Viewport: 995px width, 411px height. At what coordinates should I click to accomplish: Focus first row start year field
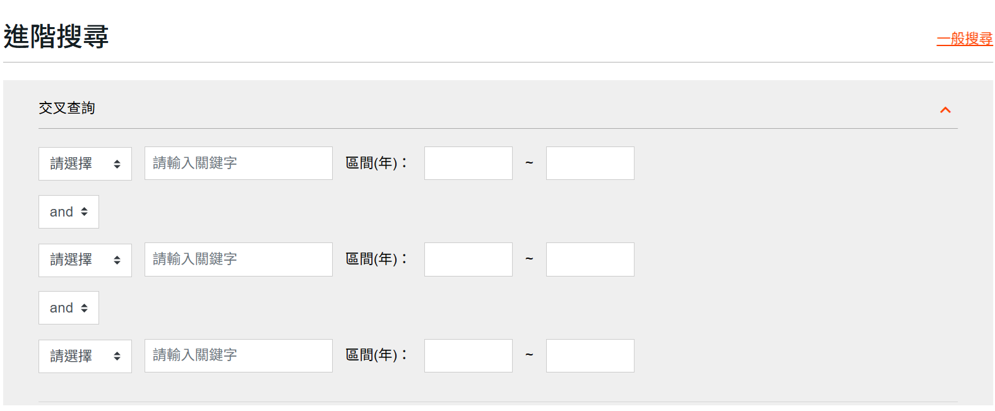click(x=468, y=164)
